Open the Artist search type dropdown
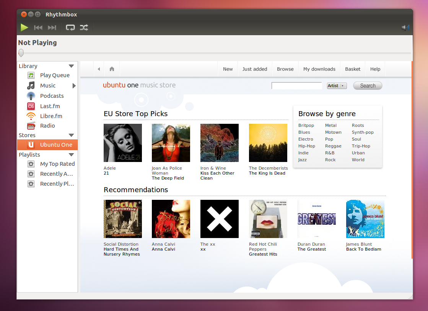The width and height of the screenshot is (428, 311). tap(337, 86)
